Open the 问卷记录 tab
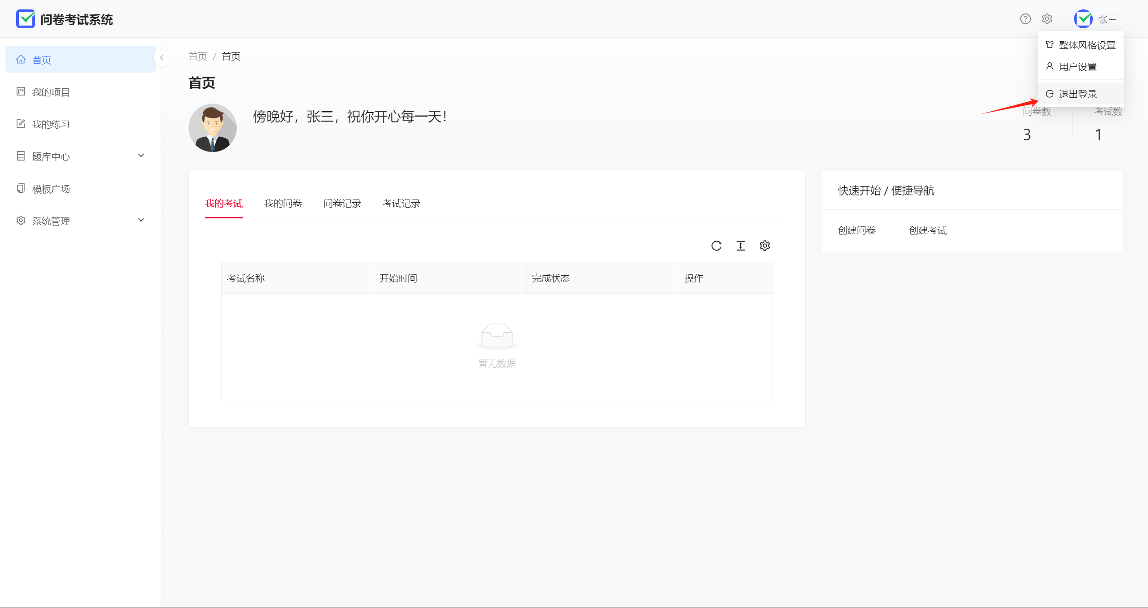1148x608 pixels. pos(342,204)
